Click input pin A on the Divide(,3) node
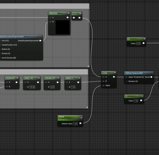Screen dimensions: 159x155 click(46, 82)
